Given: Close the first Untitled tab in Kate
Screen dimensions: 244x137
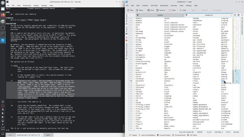Looking at the screenshot, I should [x=182, y=15].
